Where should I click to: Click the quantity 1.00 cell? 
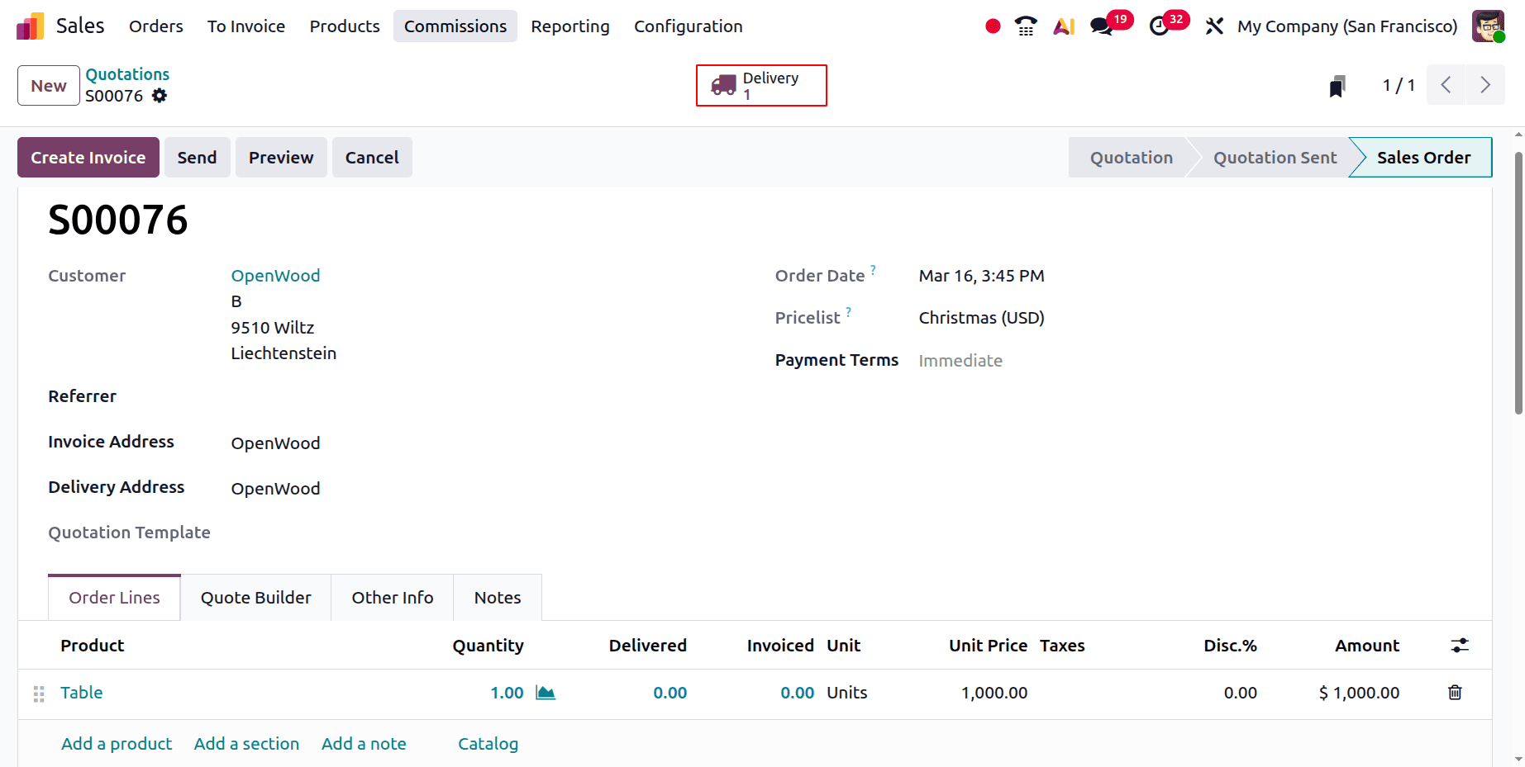pyautogui.click(x=507, y=693)
